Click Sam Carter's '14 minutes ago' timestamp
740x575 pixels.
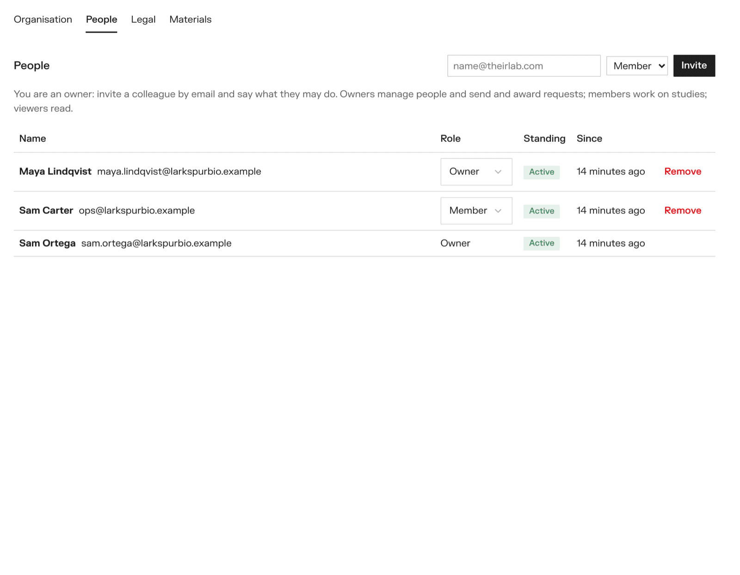click(610, 210)
